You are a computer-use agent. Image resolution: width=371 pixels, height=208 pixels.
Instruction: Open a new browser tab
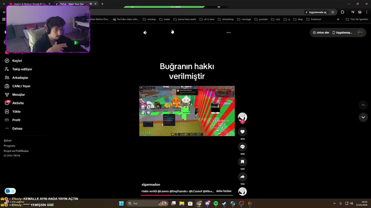[x=102, y=4]
